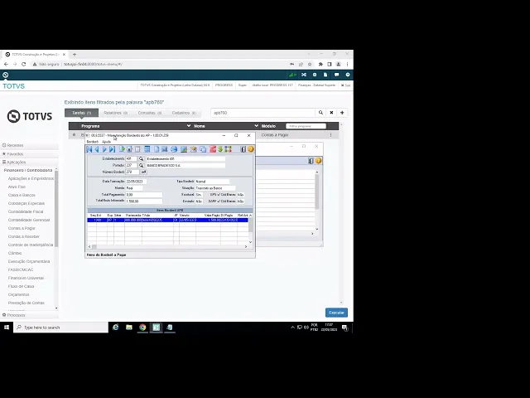
Task: Click the Windows Start button
Action: (7, 328)
